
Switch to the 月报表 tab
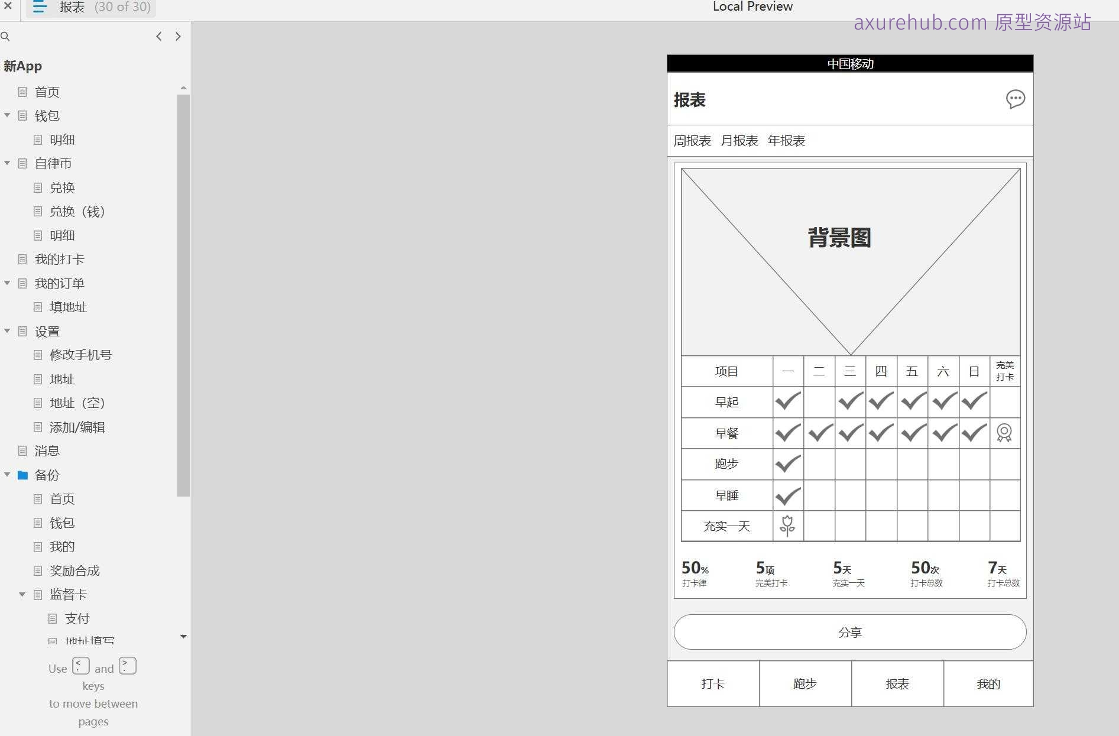point(741,140)
